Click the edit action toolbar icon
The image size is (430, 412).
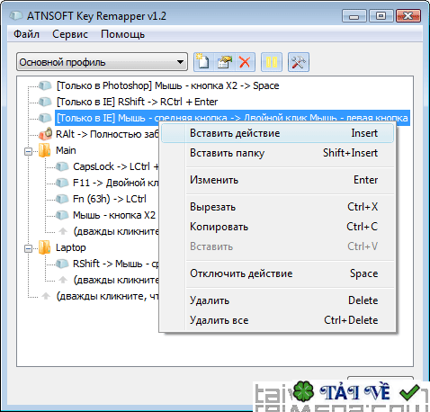pyautogui.click(x=224, y=62)
